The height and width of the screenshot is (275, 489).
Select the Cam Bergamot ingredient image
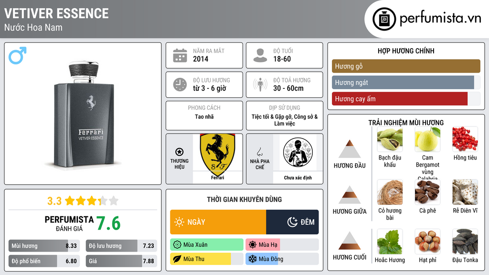point(427,139)
